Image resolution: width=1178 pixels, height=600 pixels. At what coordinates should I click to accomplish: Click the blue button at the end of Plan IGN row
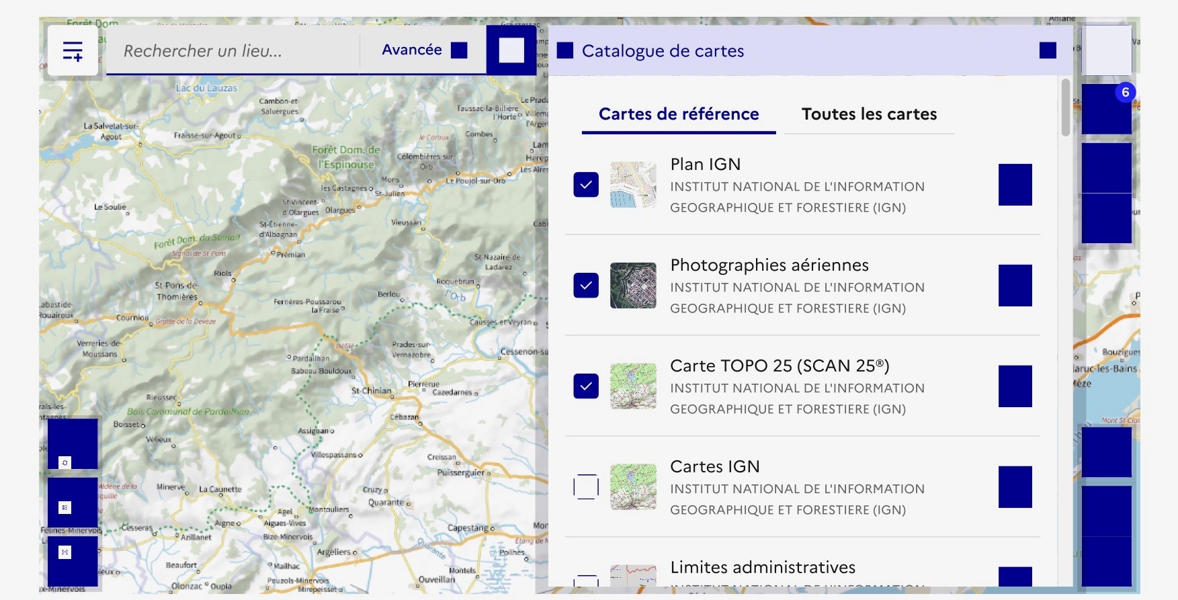[x=1015, y=185]
